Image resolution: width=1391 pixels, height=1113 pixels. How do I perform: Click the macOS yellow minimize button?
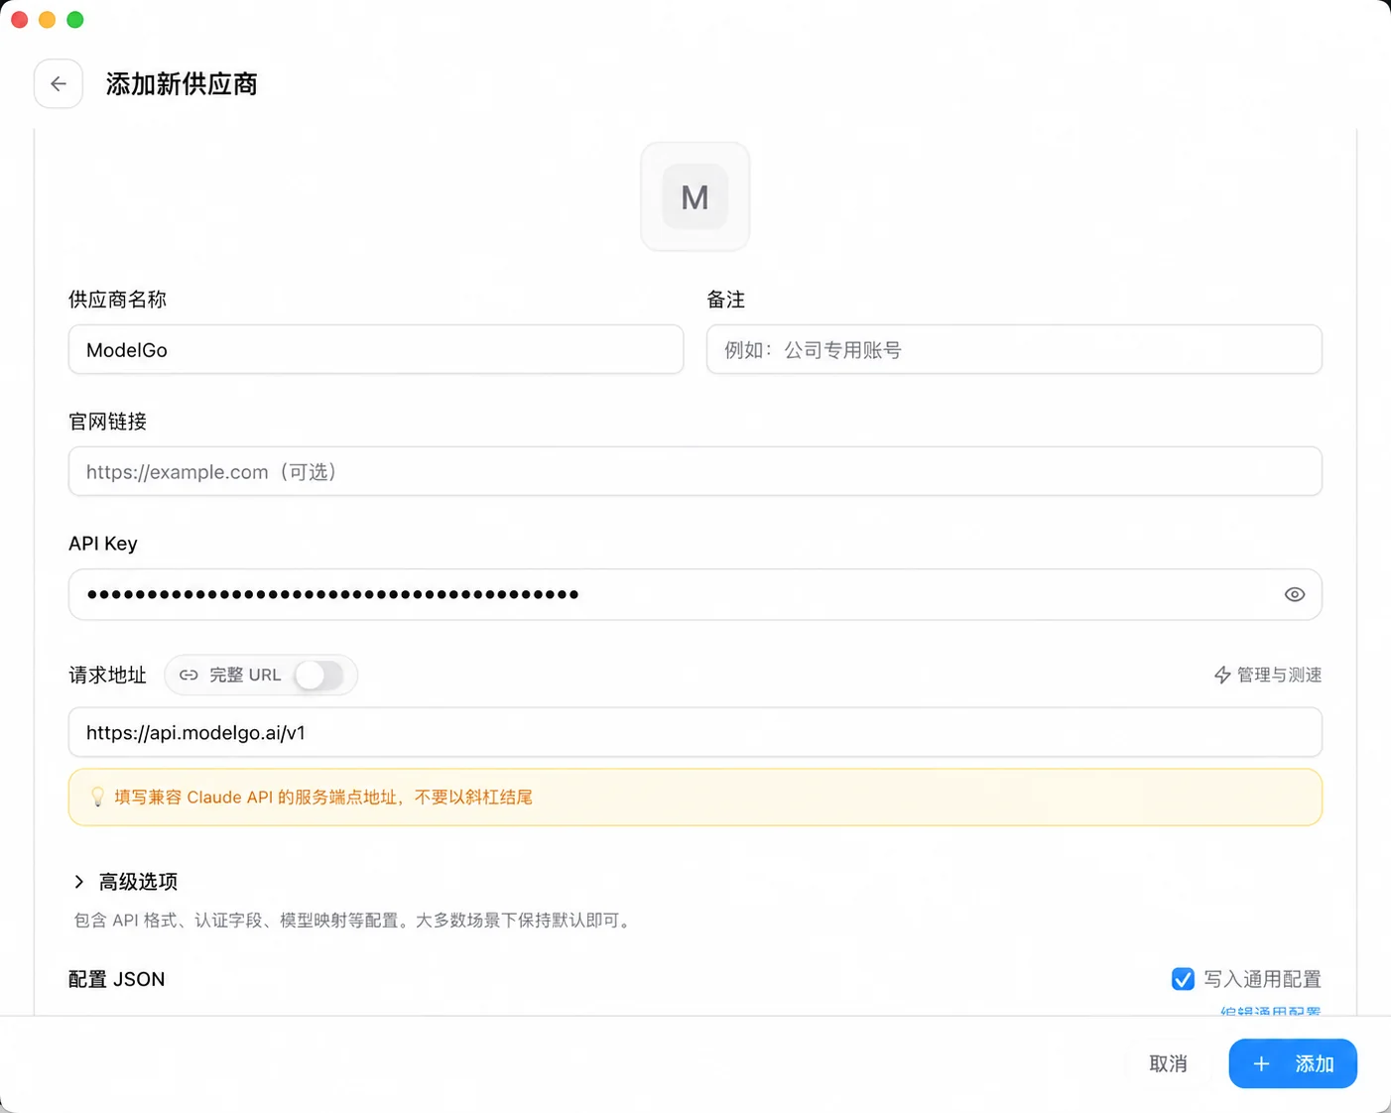(x=47, y=20)
